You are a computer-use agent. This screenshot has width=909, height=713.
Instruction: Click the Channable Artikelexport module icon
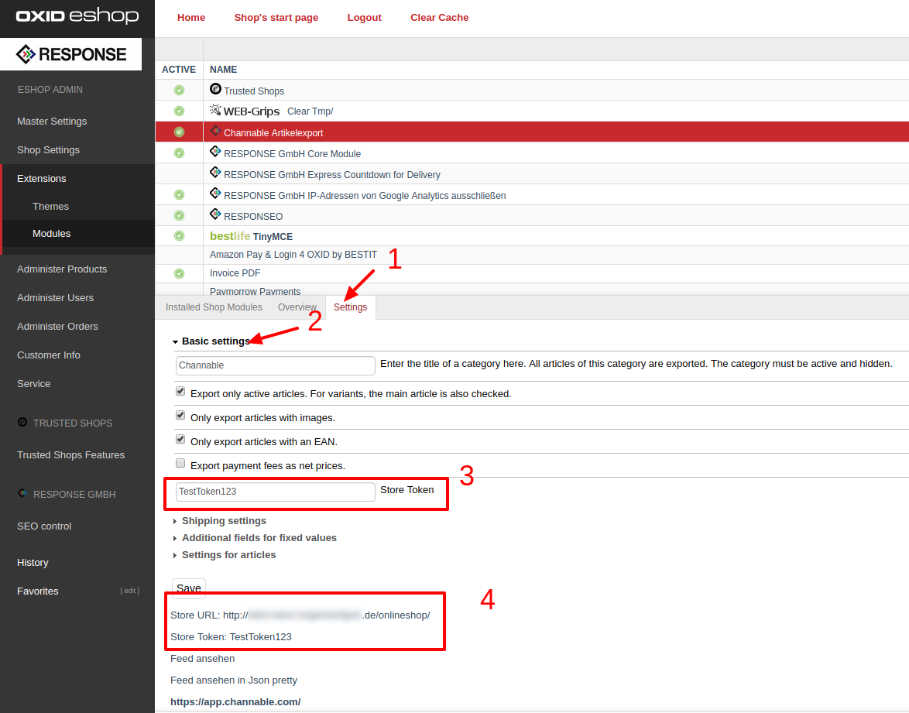[x=215, y=130]
